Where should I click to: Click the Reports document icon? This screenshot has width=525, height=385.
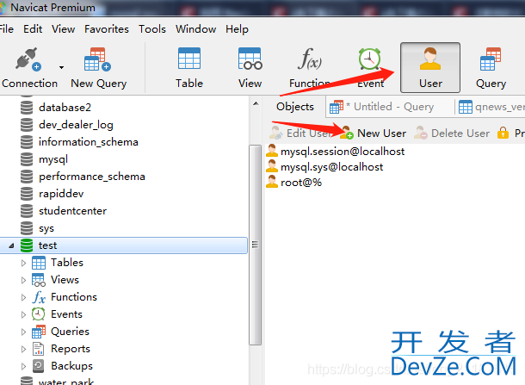point(39,349)
